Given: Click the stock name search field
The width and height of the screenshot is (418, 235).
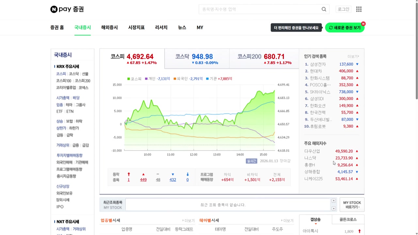Looking at the screenshot, I should (x=260, y=9).
